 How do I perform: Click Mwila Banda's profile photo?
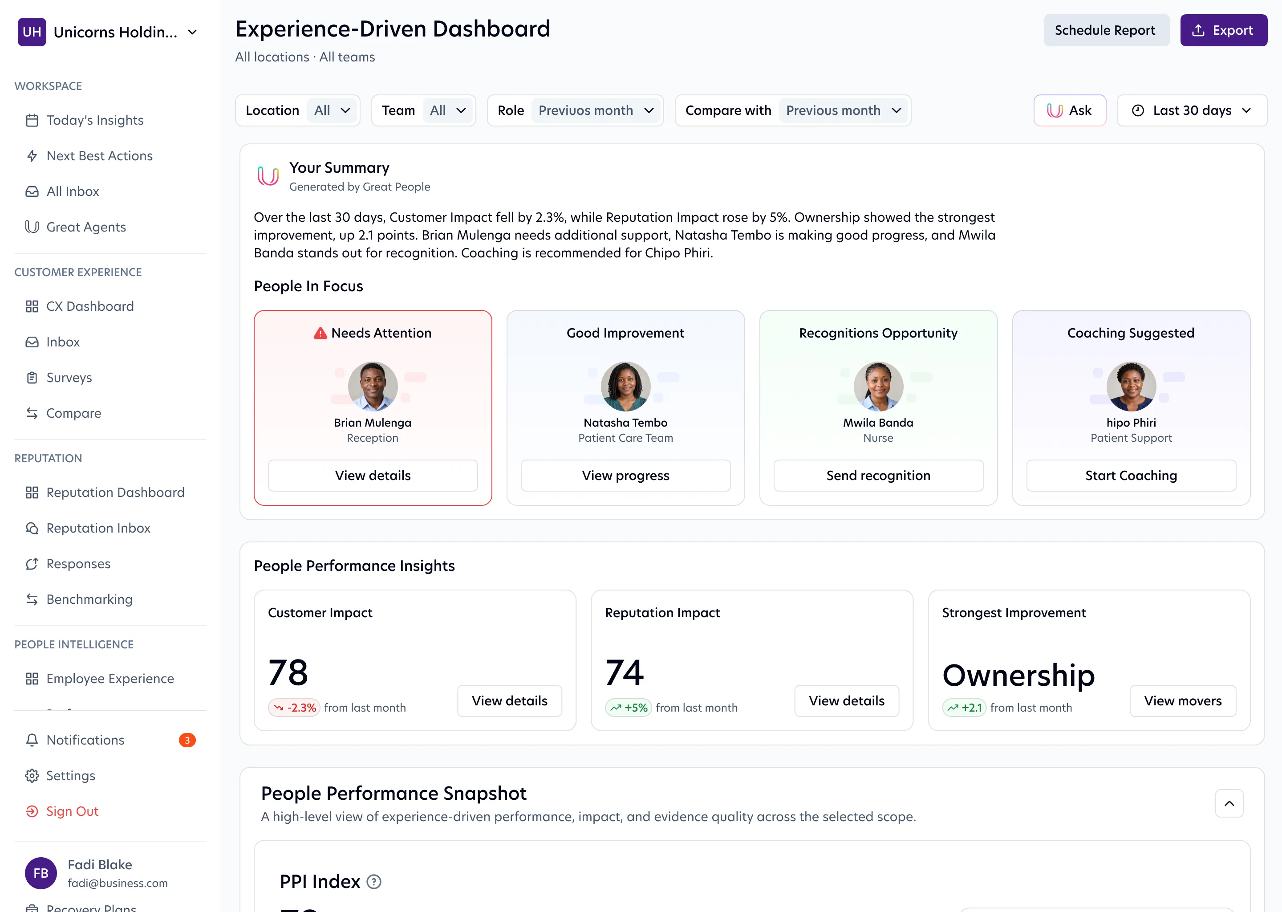pos(878,387)
